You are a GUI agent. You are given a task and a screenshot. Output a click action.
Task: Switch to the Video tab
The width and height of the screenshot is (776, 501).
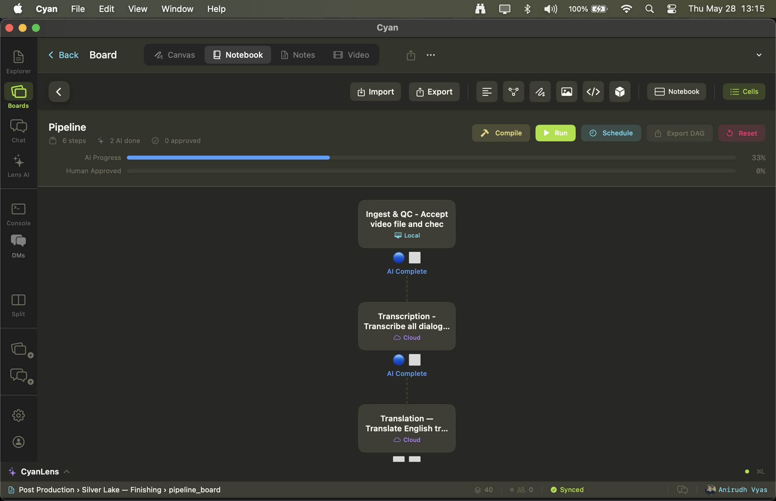coord(351,55)
